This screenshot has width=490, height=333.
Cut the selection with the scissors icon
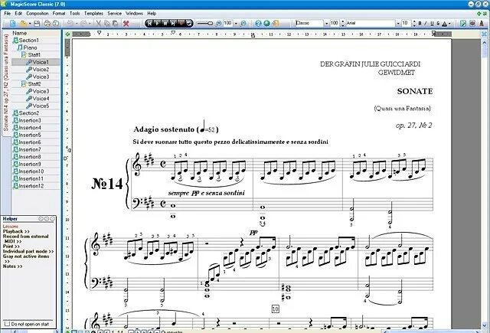point(99,24)
